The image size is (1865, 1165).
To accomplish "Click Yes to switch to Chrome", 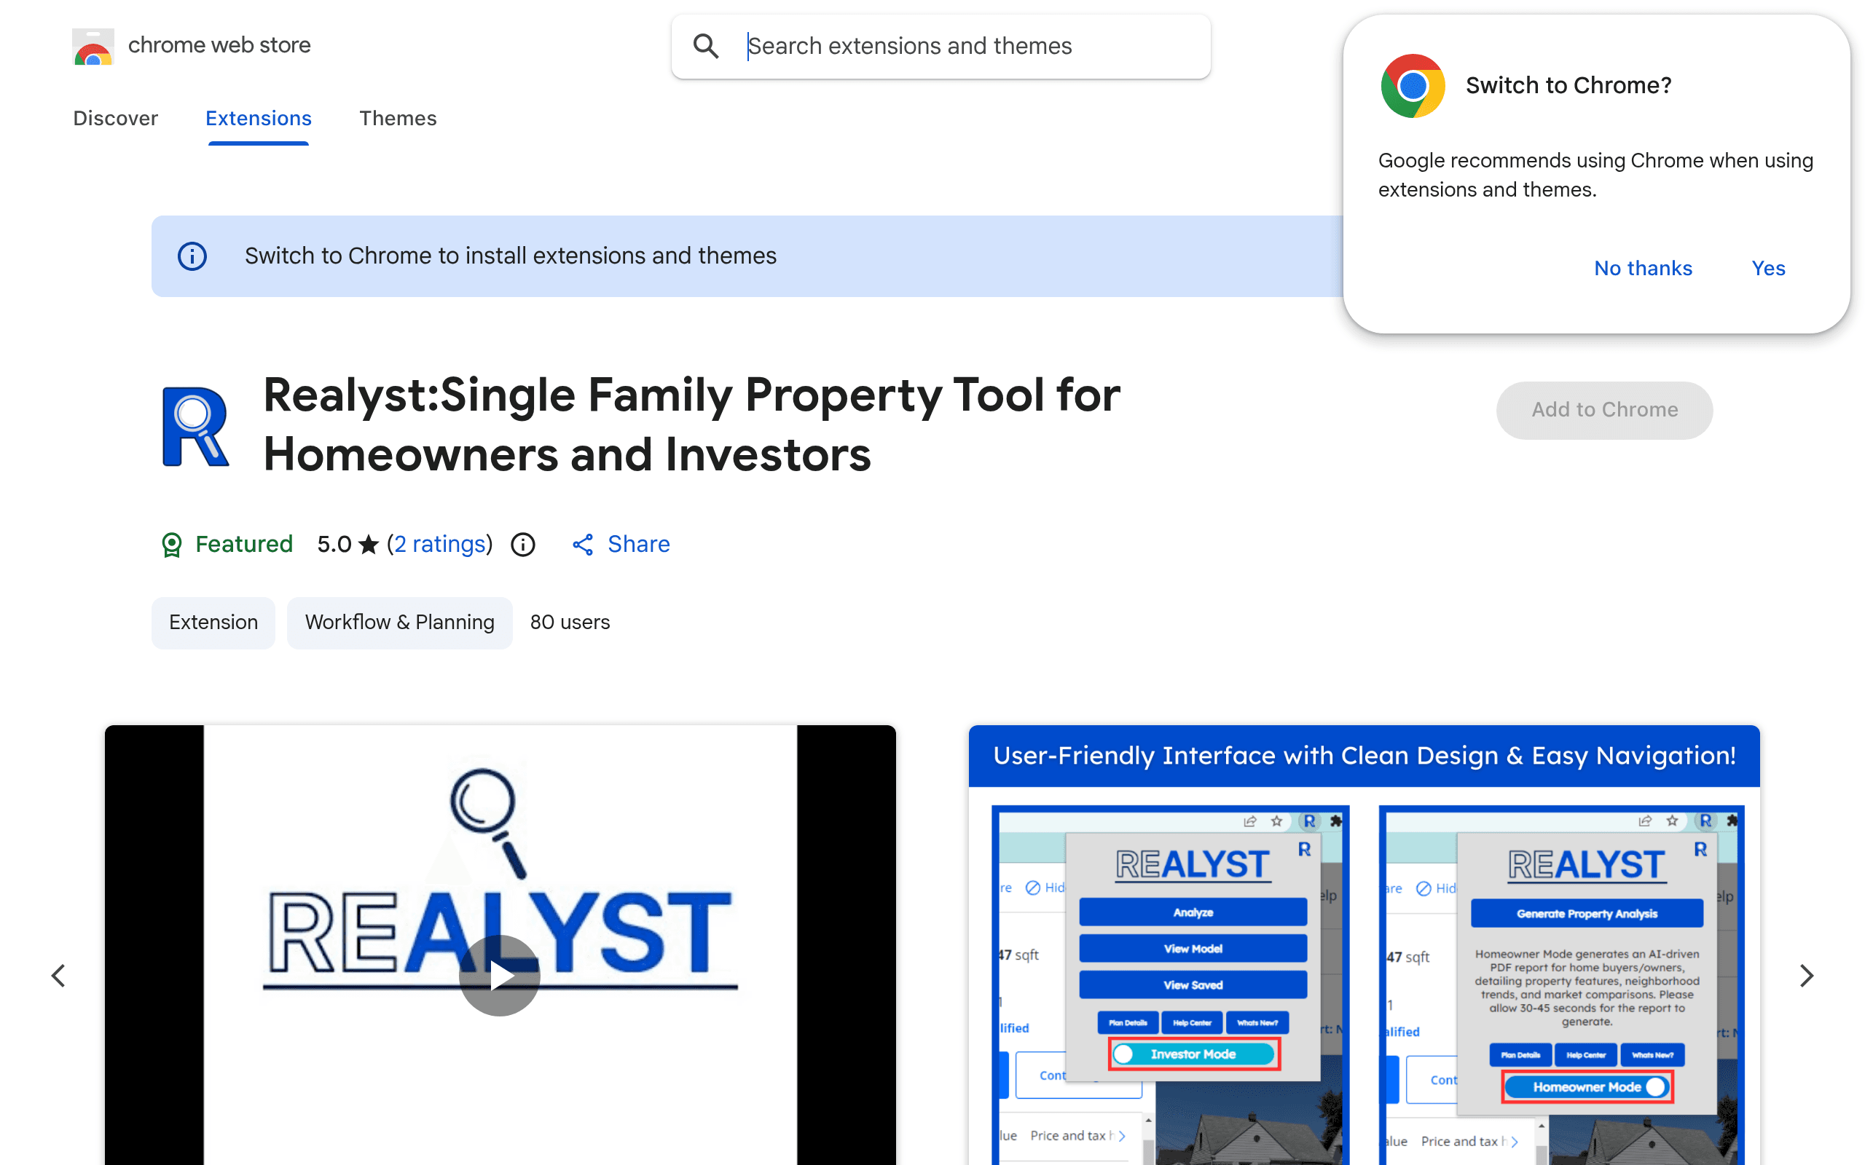I will tap(1768, 268).
